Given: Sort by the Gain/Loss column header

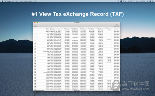Looking at the screenshot, I should pos(107,28).
